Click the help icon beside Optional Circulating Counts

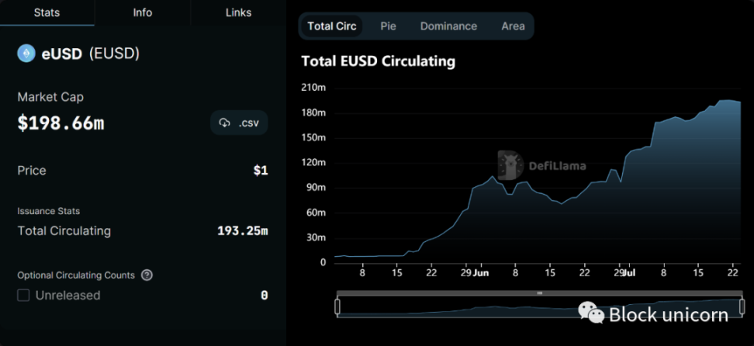pyautogui.click(x=147, y=275)
